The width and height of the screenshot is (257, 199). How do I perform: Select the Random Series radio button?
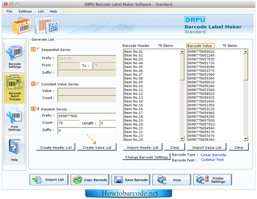(x=38, y=109)
